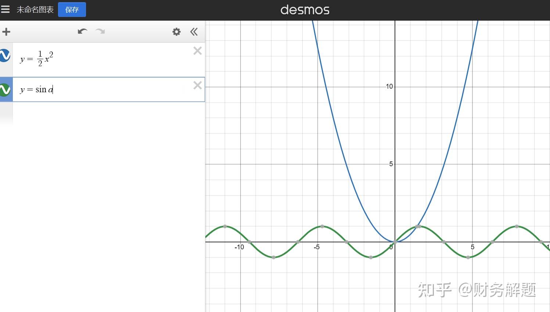The width and height of the screenshot is (550, 312).
Task: Click the grey point where the sine curve crosses the origin
Action: (x=395, y=242)
